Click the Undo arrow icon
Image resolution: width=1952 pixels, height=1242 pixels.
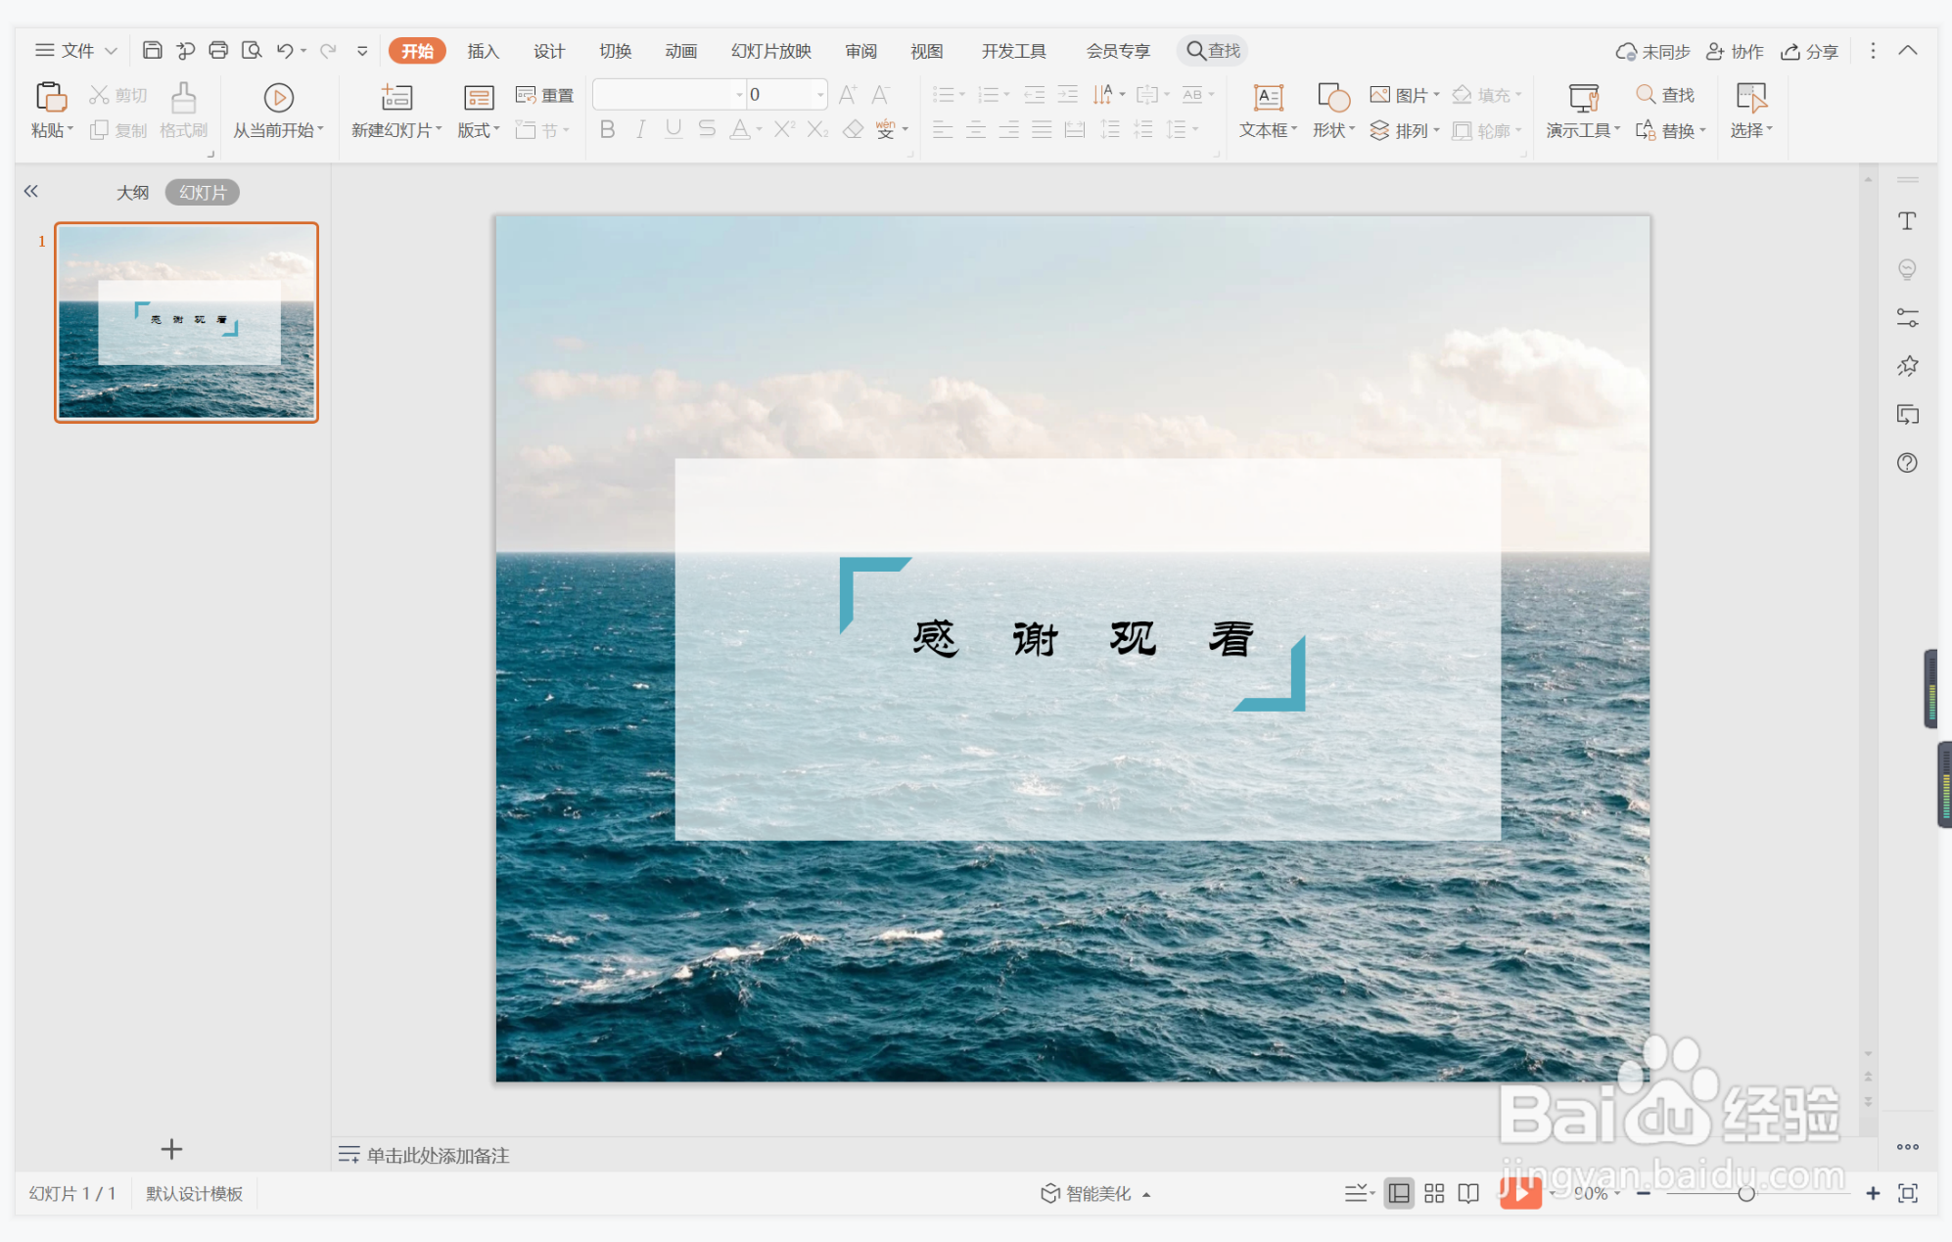[284, 50]
